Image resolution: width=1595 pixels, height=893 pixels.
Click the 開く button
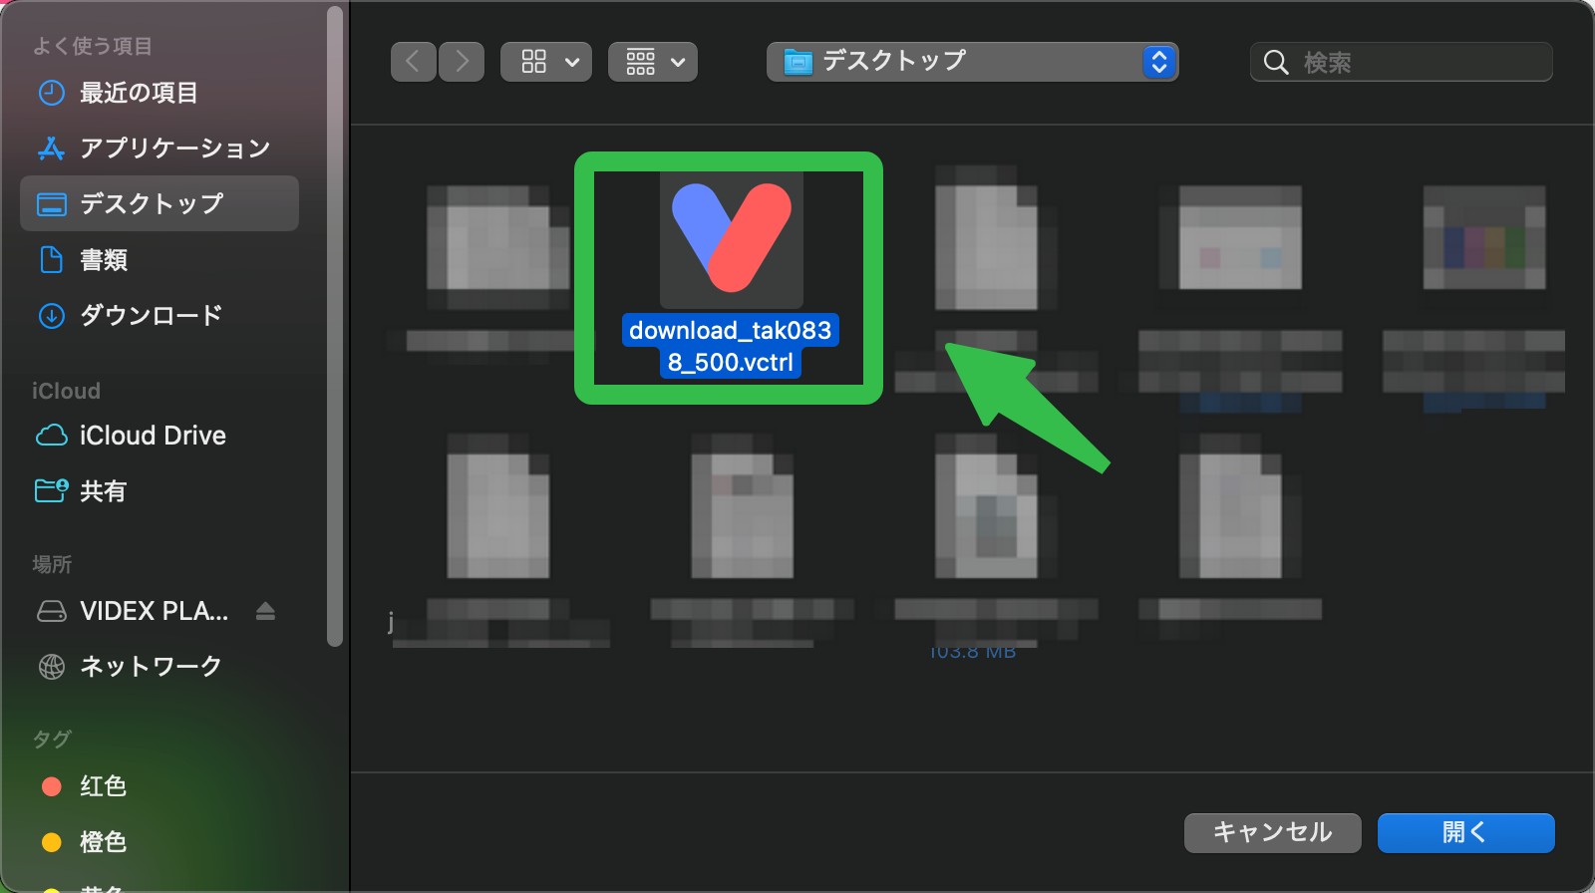tap(1465, 832)
